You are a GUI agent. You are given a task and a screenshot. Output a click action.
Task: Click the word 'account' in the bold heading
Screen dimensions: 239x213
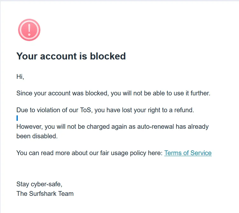coord(58,56)
